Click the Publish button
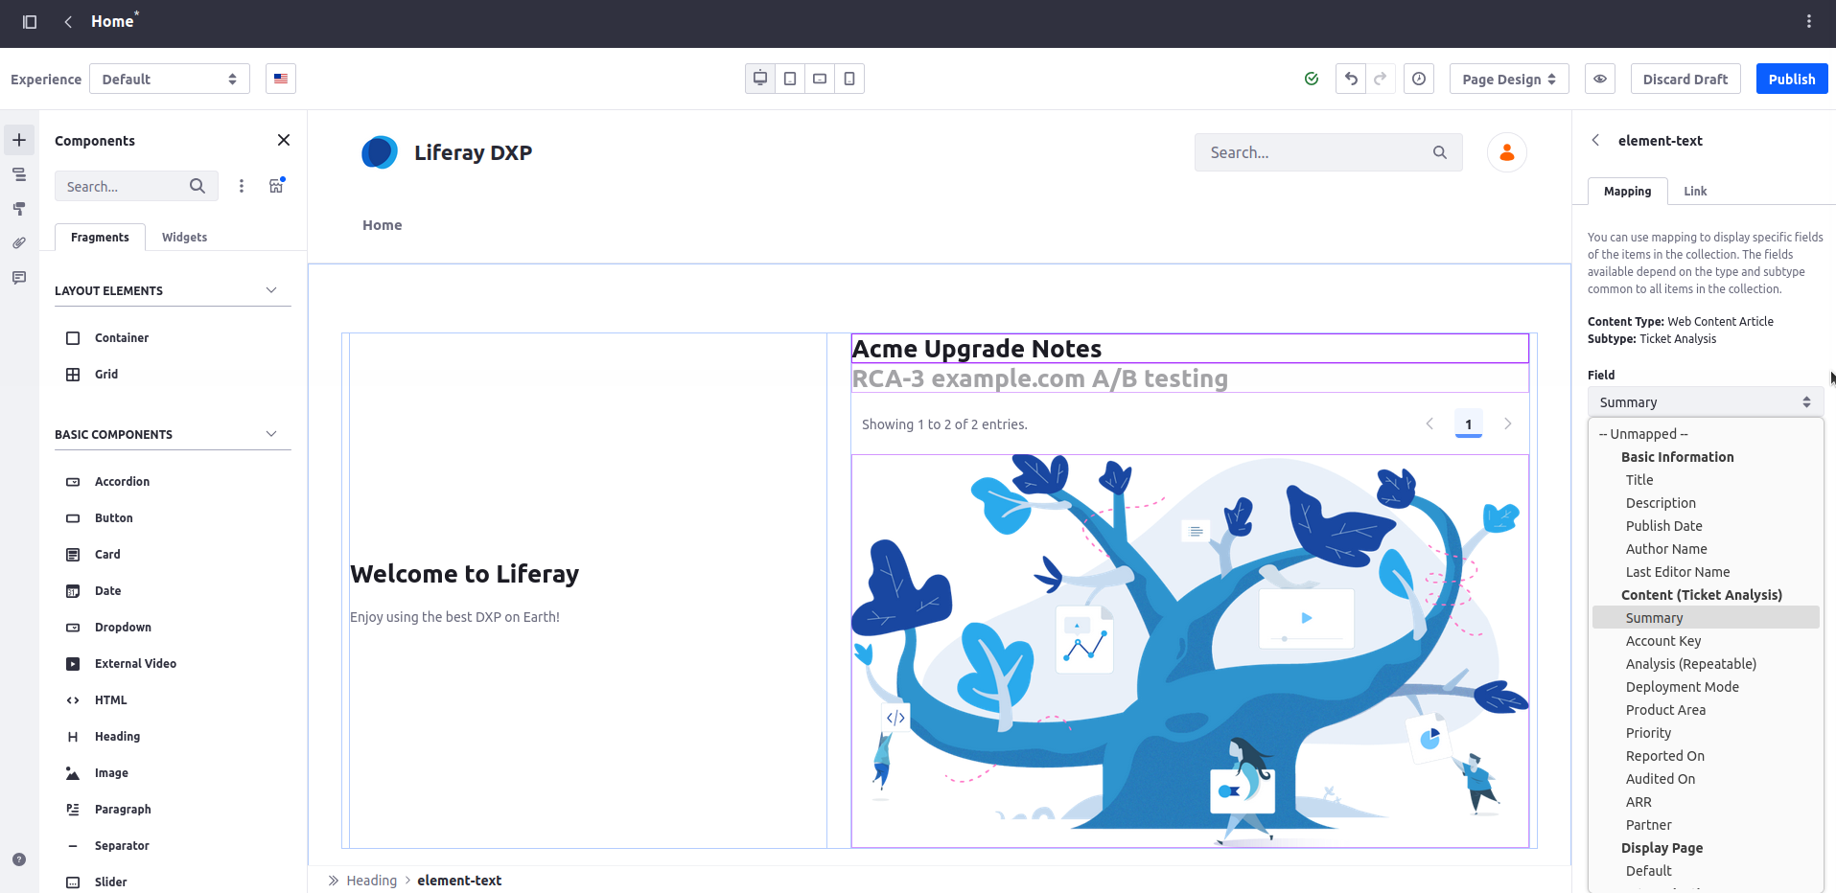Viewport: 1836px width, 893px height. coord(1791,79)
